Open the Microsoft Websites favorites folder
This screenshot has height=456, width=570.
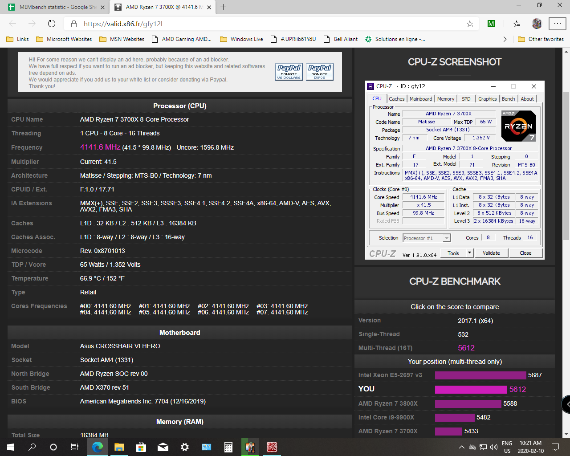click(64, 39)
